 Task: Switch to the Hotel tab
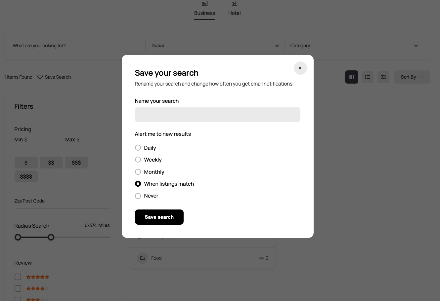[234, 13]
